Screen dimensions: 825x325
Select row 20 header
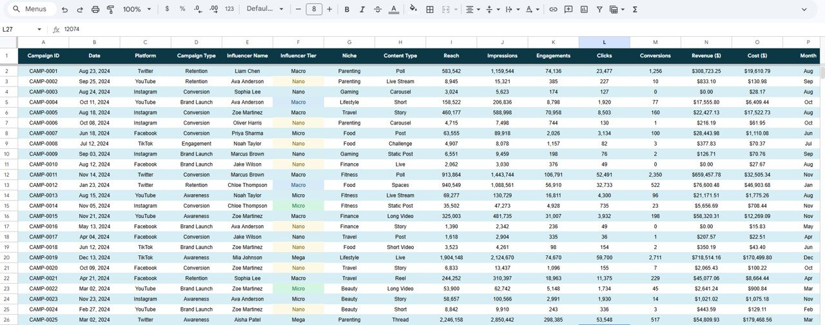[x=8, y=257]
